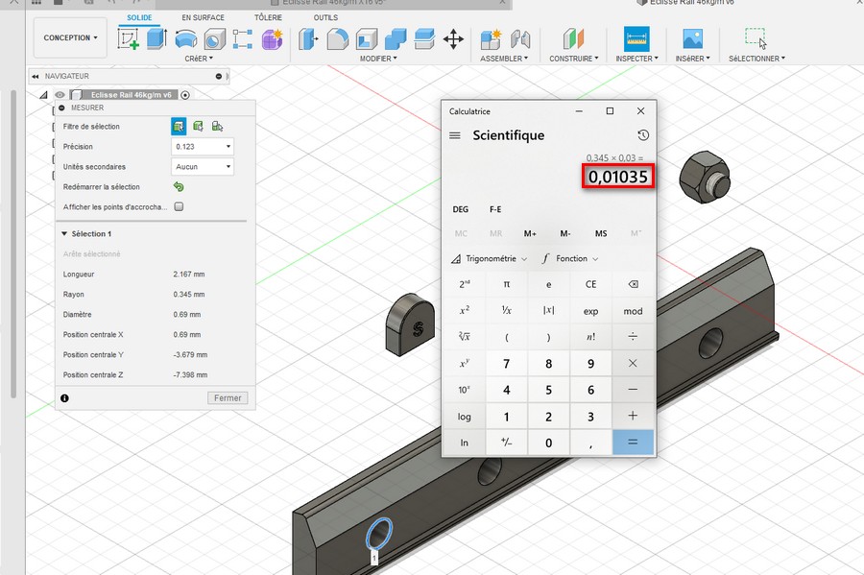Click the Insérer image icon
This screenshot has height=575, width=864.
692,39
